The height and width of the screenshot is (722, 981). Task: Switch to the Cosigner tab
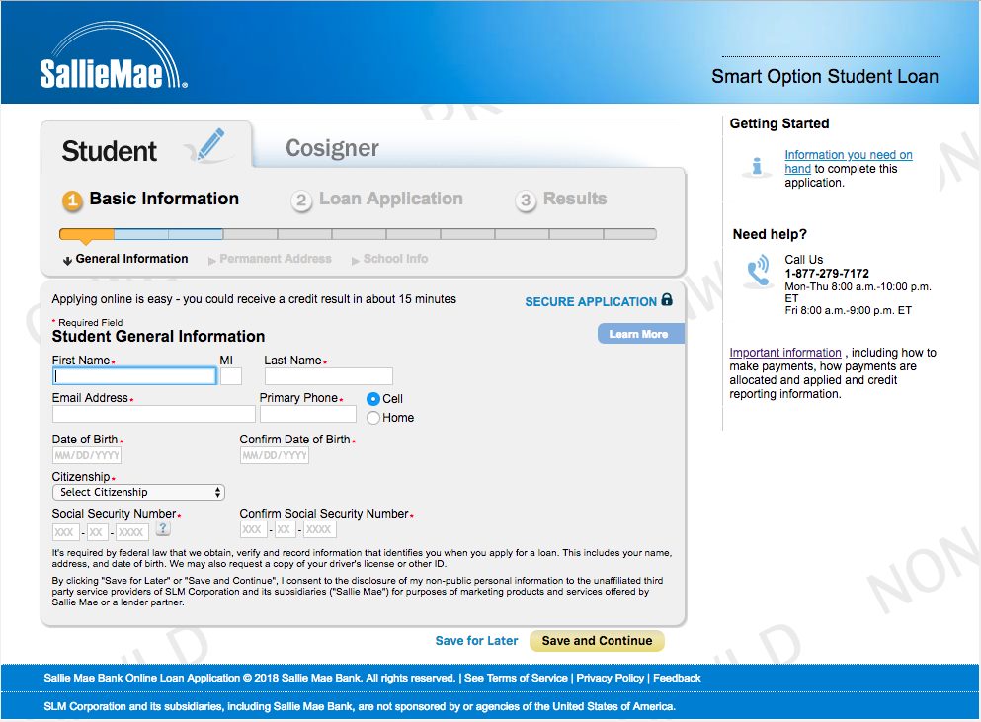pyautogui.click(x=332, y=148)
